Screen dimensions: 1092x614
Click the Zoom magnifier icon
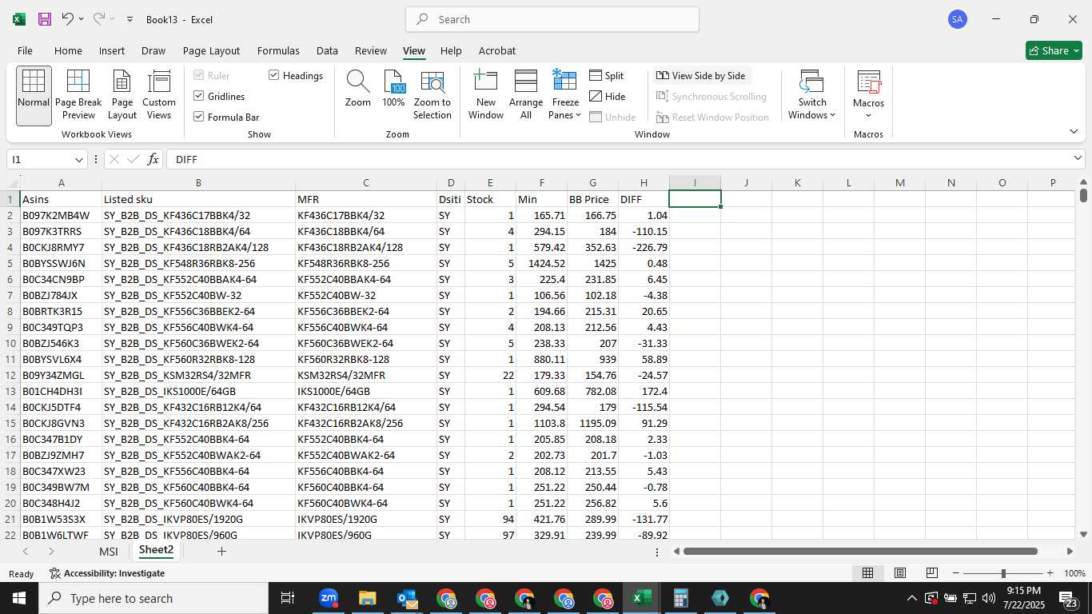(x=357, y=89)
